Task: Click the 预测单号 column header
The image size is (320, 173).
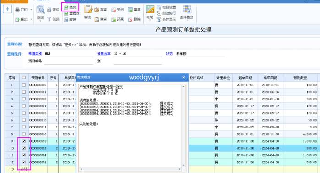Action: click(x=38, y=78)
